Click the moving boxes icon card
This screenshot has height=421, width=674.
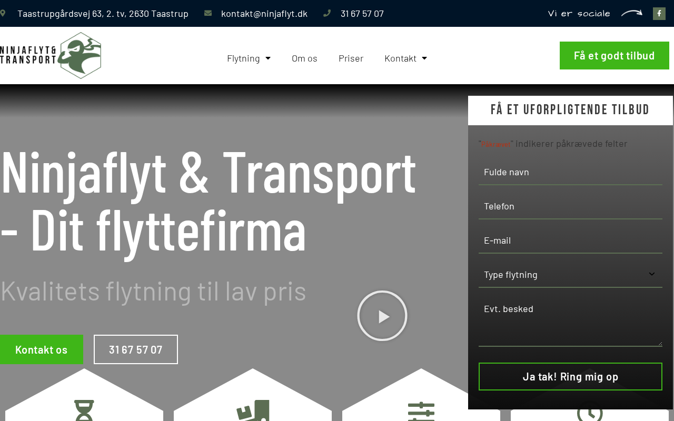pos(253,396)
